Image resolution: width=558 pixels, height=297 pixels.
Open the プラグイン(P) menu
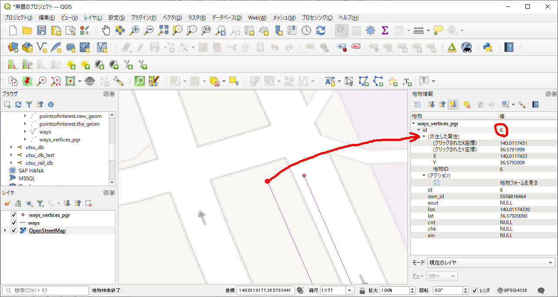[x=143, y=18]
